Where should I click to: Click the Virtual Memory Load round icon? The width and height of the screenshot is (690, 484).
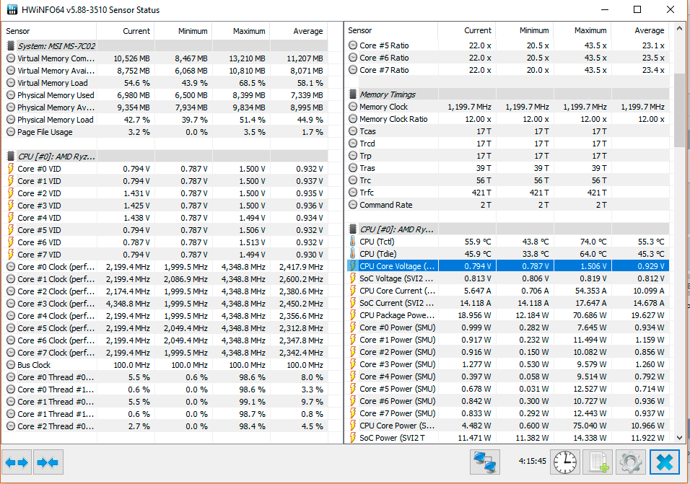pos(11,83)
